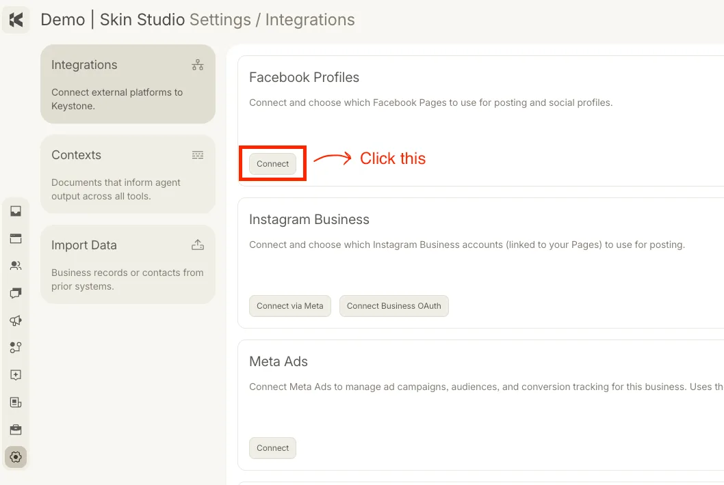Image resolution: width=724 pixels, height=485 pixels.
Task: Open the megaphone marketing sidebar icon
Action: [16, 320]
